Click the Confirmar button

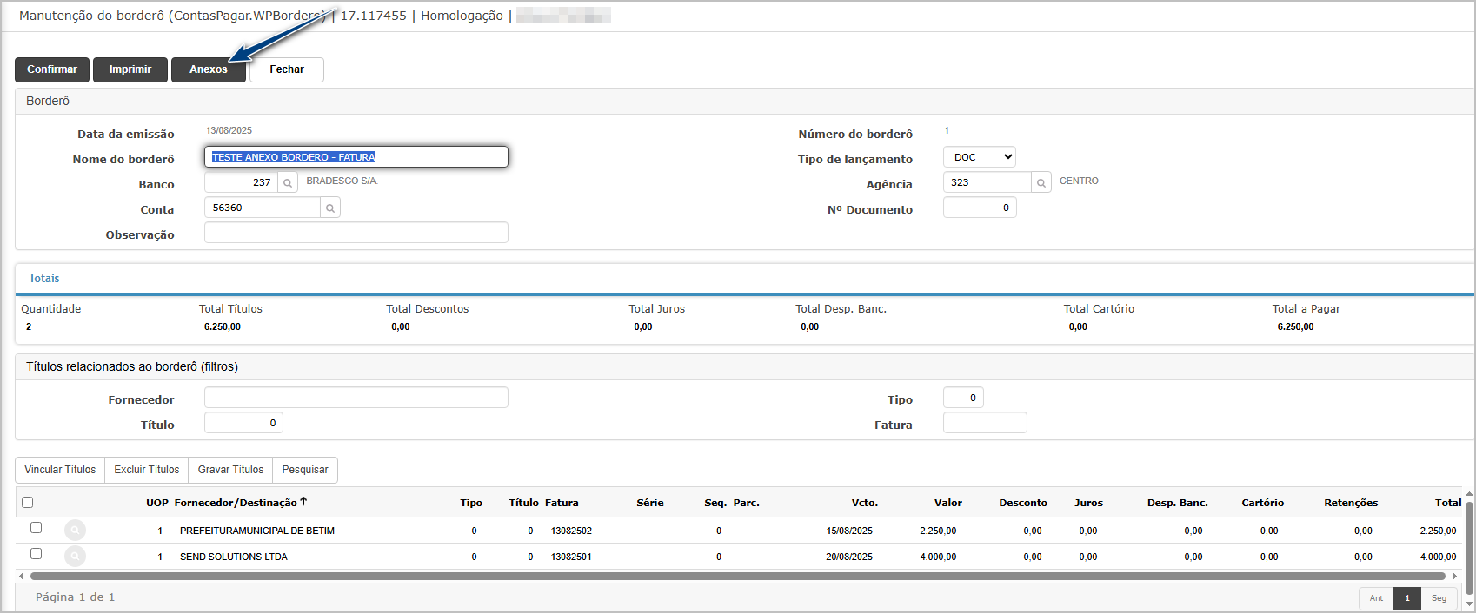click(52, 69)
